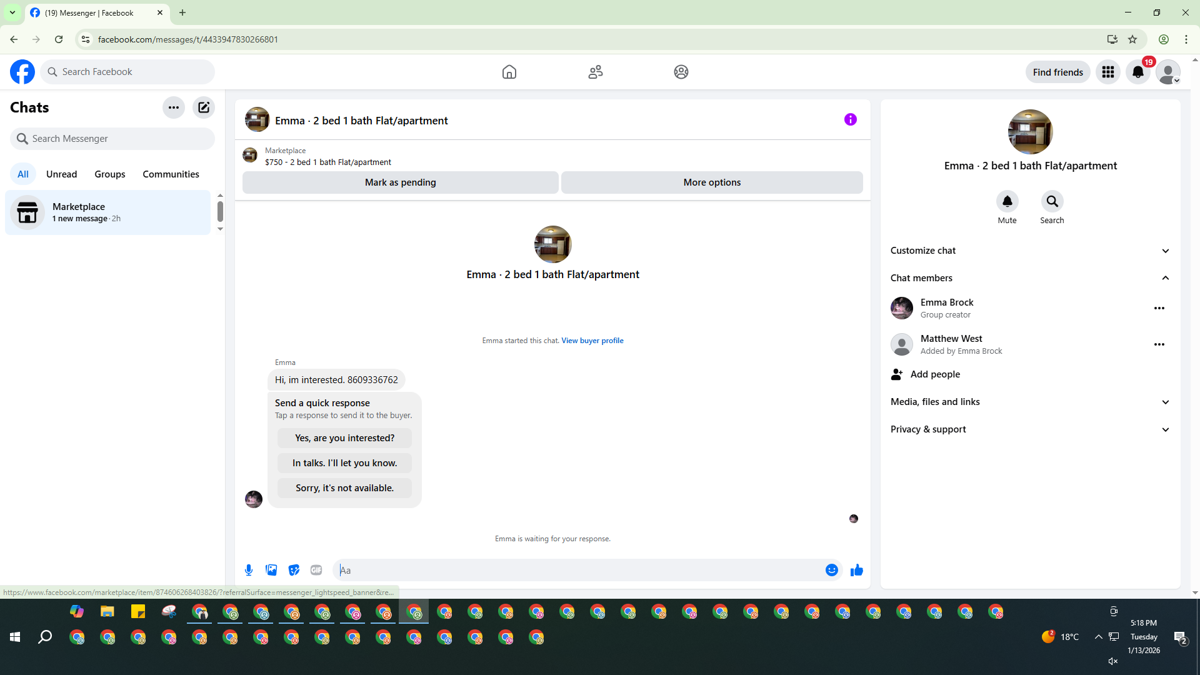Open options menu for Emma Brock

click(1159, 308)
